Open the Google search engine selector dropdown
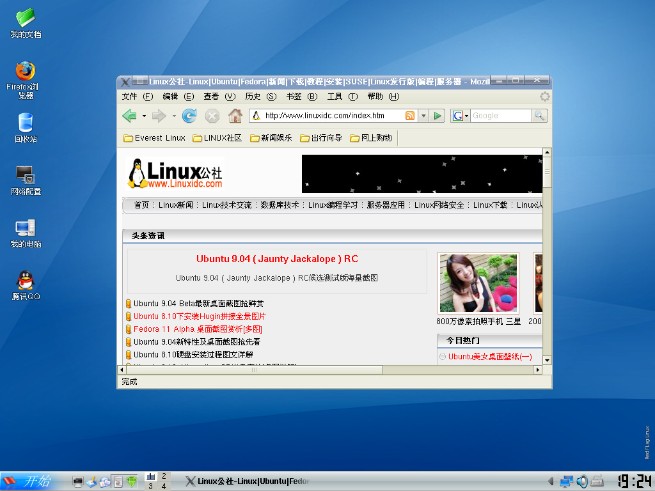Viewport: 655px width, 491px height. [x=461, y=116]
